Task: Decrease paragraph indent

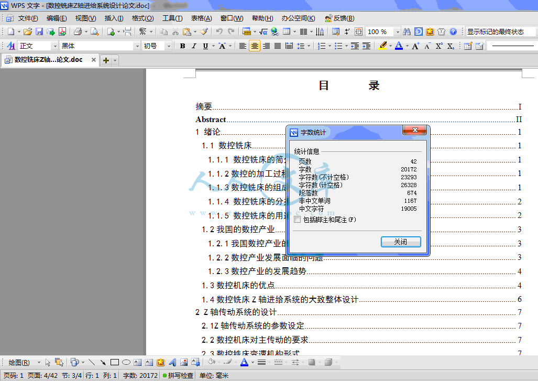Action: (355, 46)
